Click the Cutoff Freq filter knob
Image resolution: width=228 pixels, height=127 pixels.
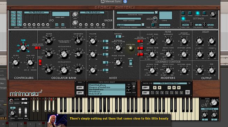[152, 41]
